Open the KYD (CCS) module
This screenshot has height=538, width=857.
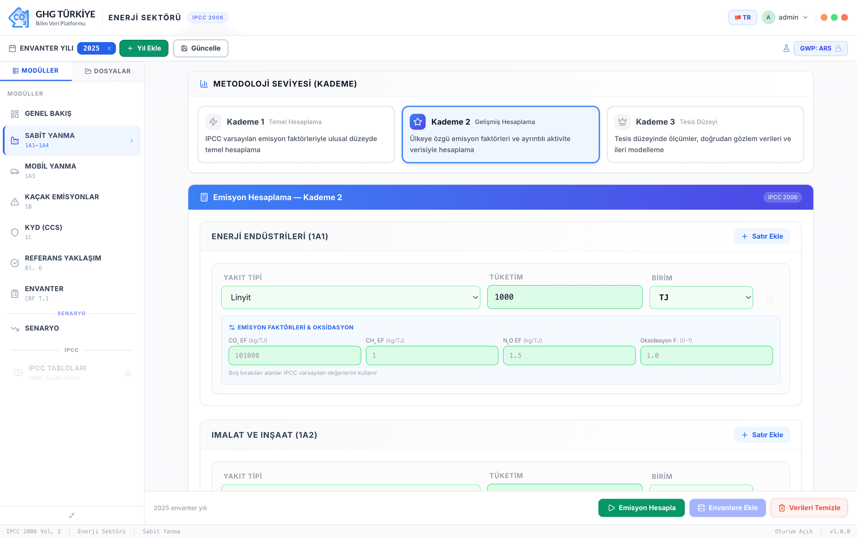click(72, 232)
